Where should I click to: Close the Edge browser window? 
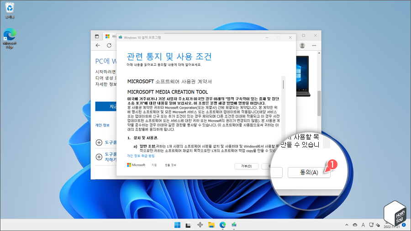tap(315, 35)
